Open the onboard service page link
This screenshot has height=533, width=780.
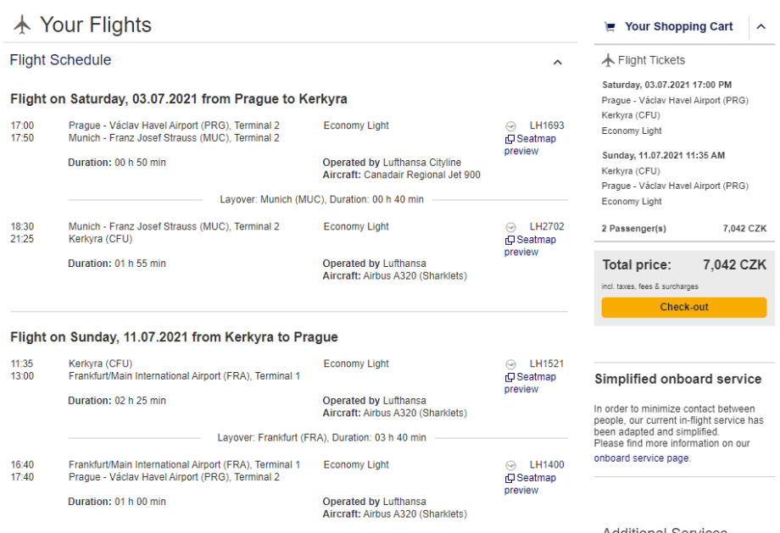[642, 458]
